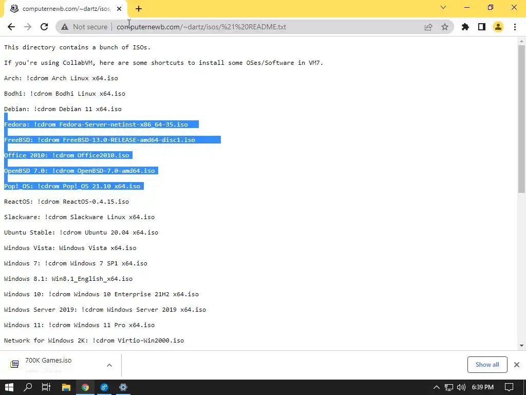Open the Not secure site warning
The height and width of the screenshot is (395, 526).
pos(84,27)
